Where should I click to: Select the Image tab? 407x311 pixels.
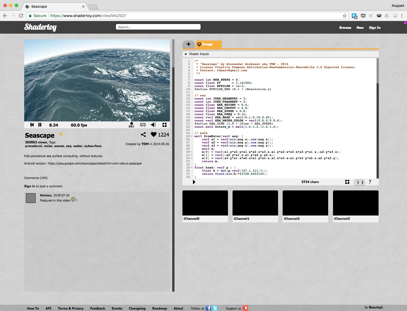(209, 44)
